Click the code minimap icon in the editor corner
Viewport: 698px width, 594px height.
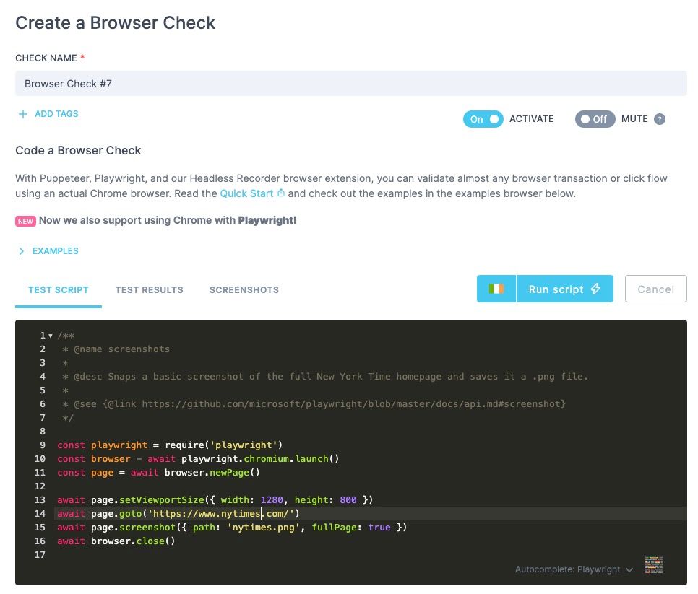(654, 564)
